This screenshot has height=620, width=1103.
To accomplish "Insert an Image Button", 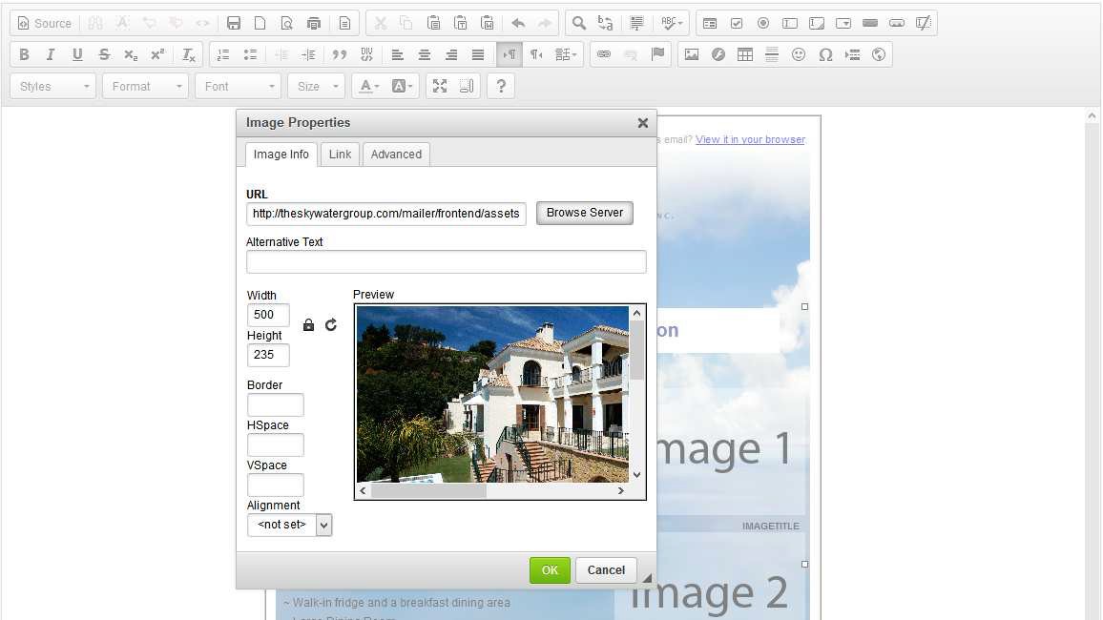I will [897, 23].
